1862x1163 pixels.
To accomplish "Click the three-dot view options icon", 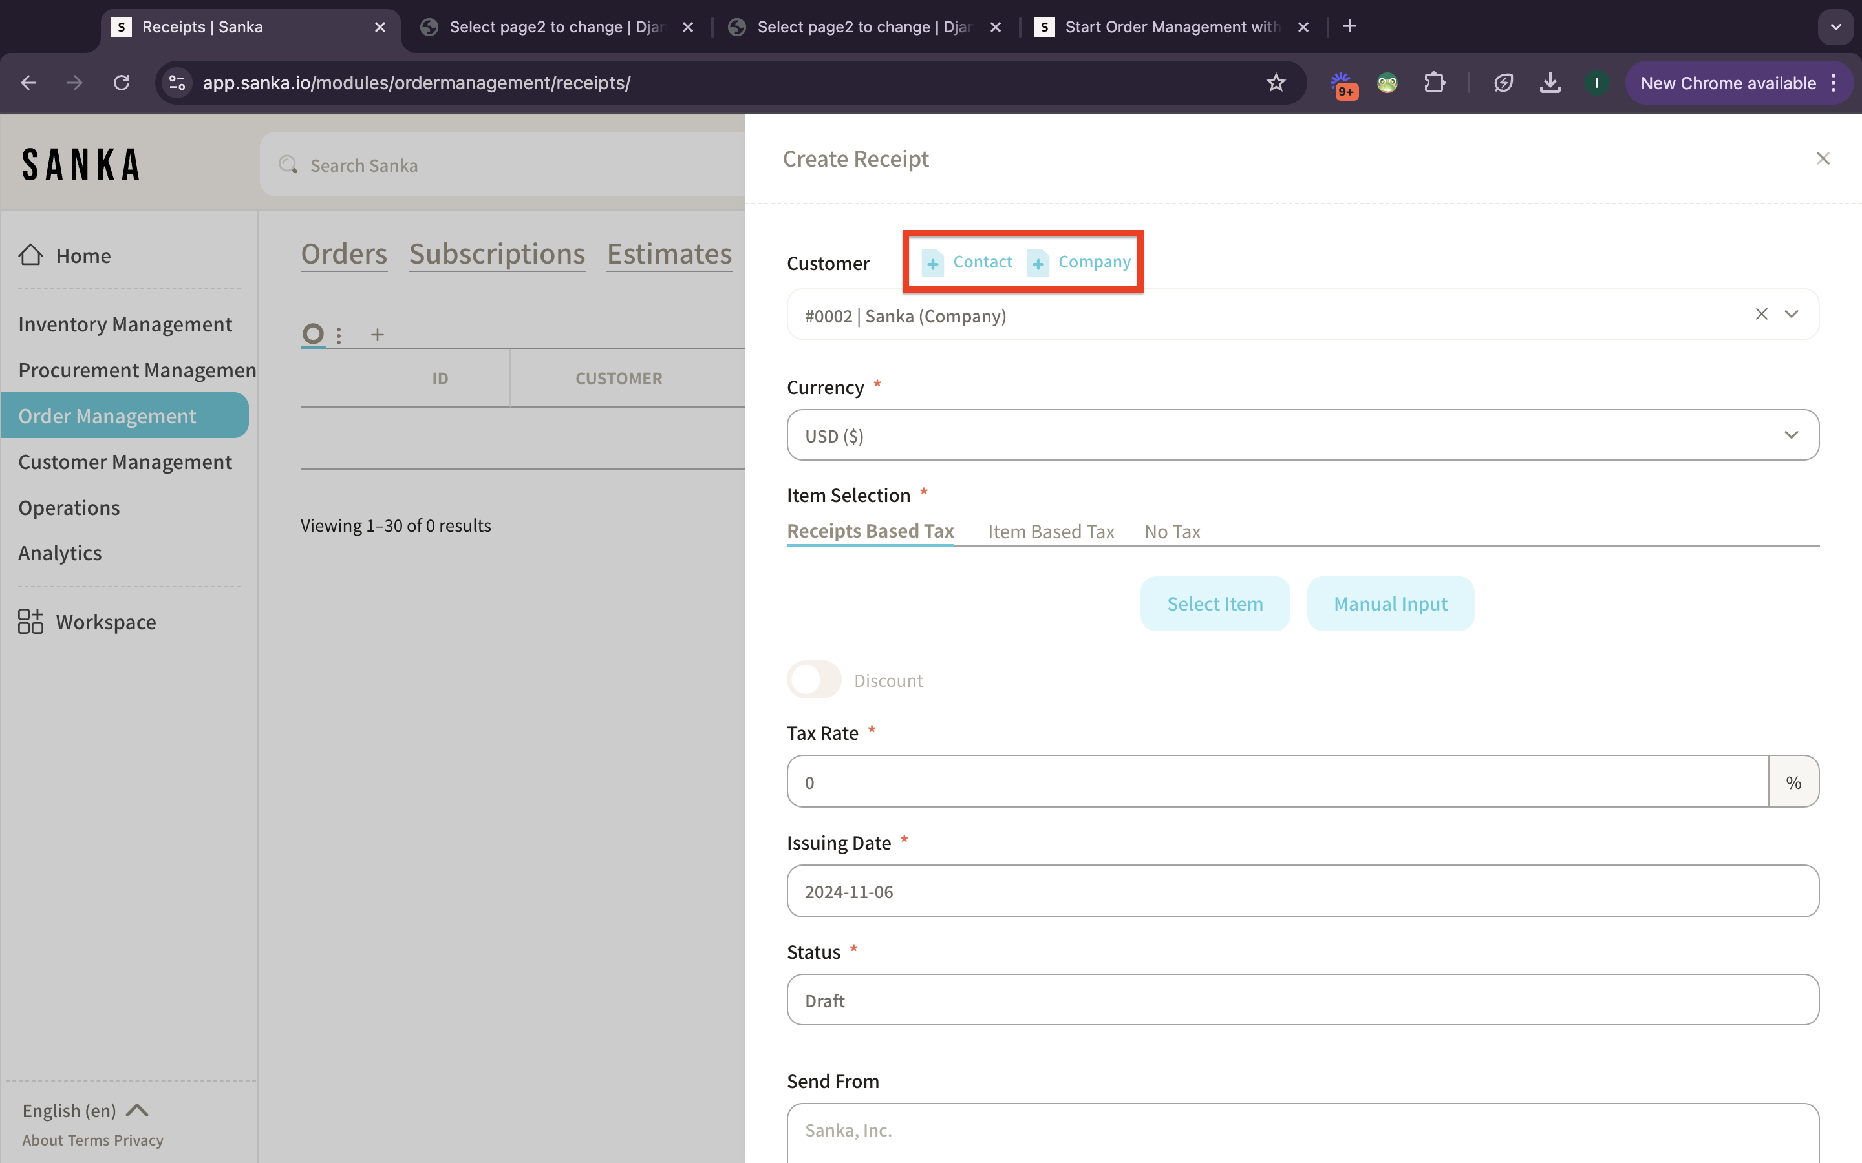I will [339, 335].
